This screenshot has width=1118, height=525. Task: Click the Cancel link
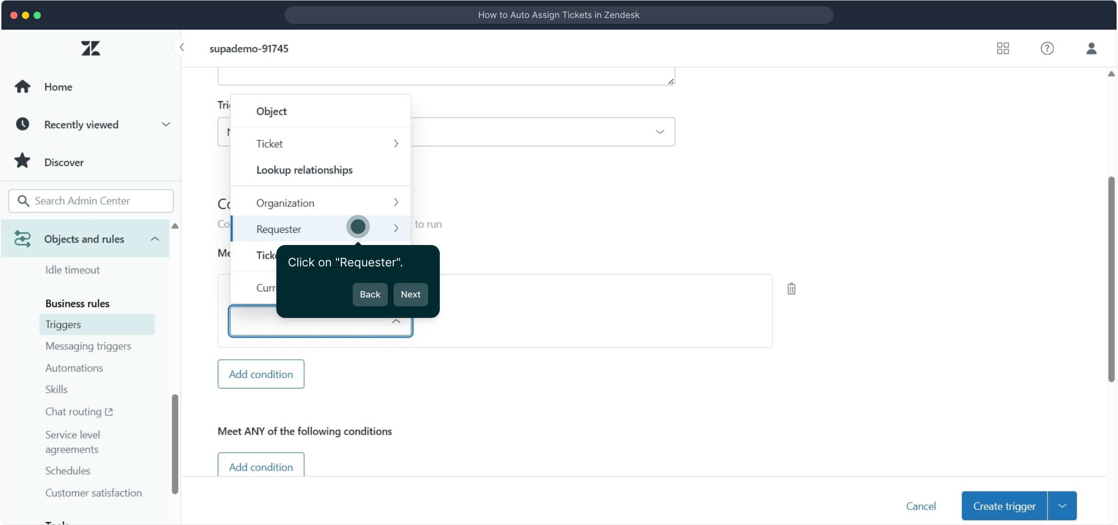click(x=920, y=506)
